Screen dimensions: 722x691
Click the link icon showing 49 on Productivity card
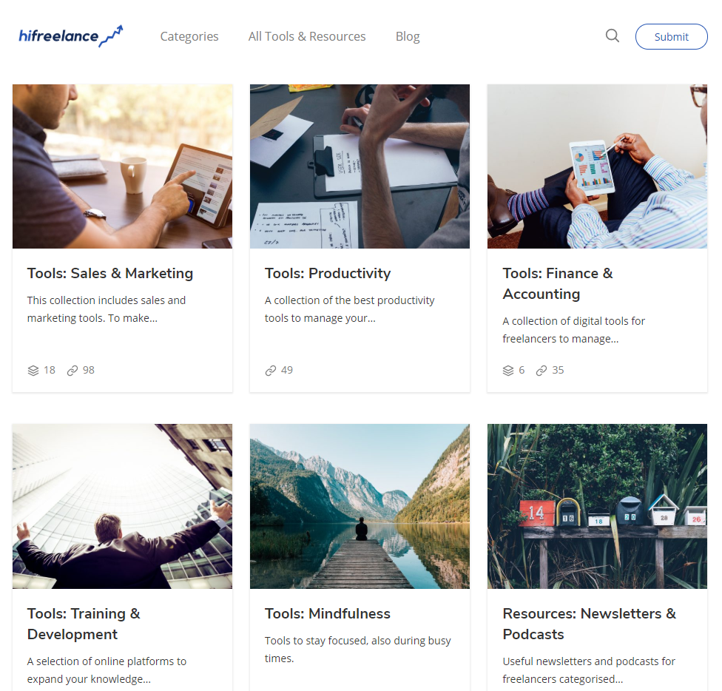click(x=269, y=370)
